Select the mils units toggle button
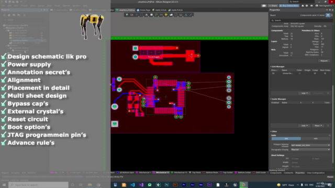 tap(316, 138)
